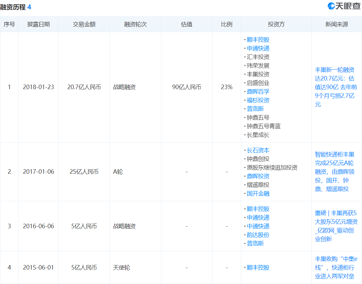Viewport: 362px width, 284px height.
Task: Select 普洛斯 investor in the 2016-06-06 row
Action: tap(255, 243)
